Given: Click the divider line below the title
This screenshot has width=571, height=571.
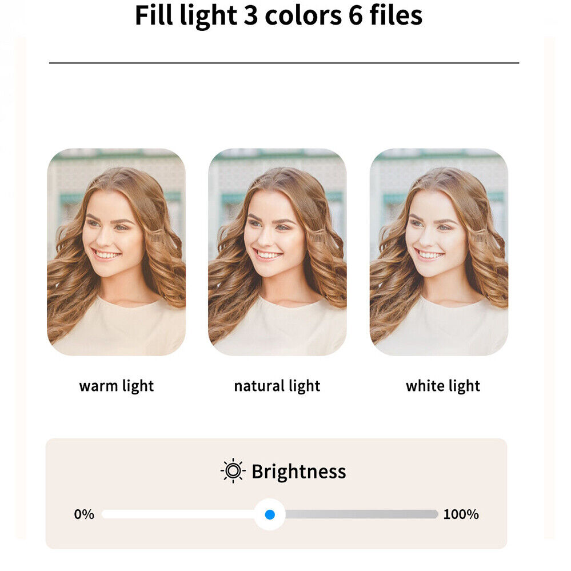Looking at the screenshot, I should point(284,63).
